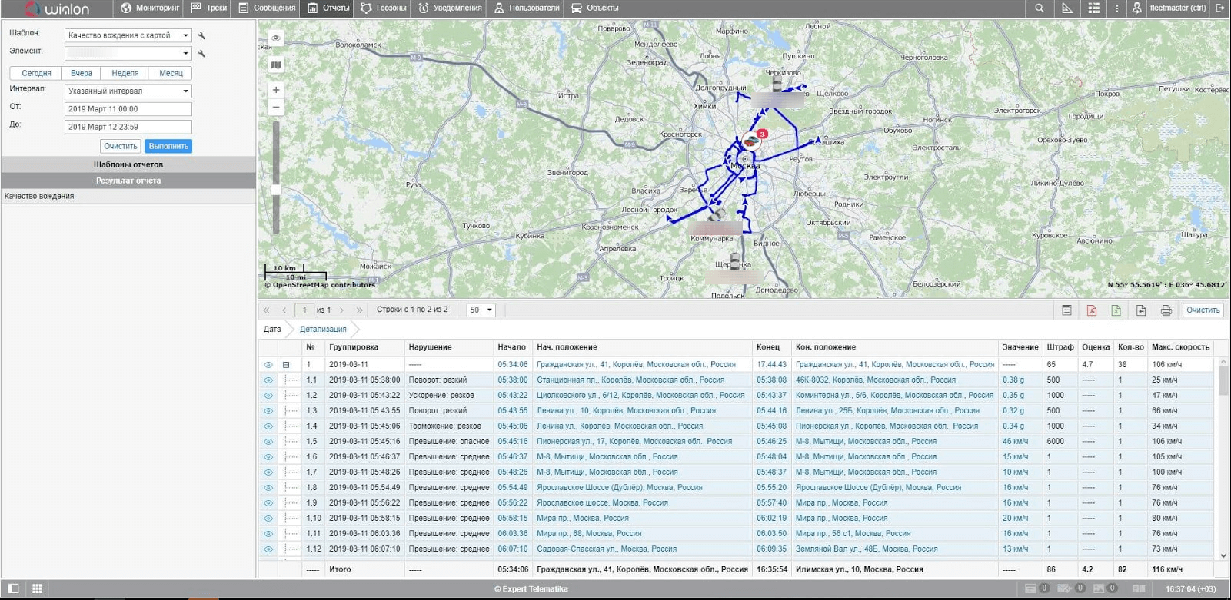Open the Шаблон template dropdown
Viewport: 1231px width, 600px height.
pos(128,35)
